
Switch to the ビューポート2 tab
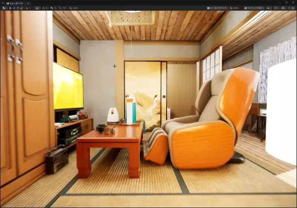(x=16, y=3)
